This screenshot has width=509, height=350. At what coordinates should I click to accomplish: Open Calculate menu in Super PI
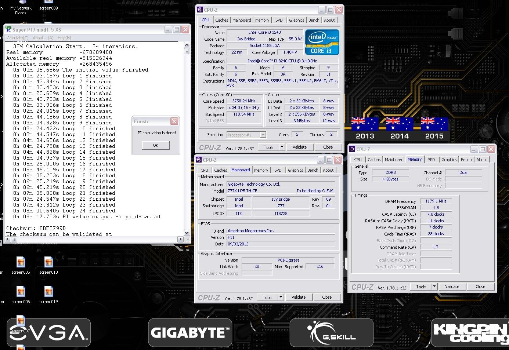tap(17, 38)
